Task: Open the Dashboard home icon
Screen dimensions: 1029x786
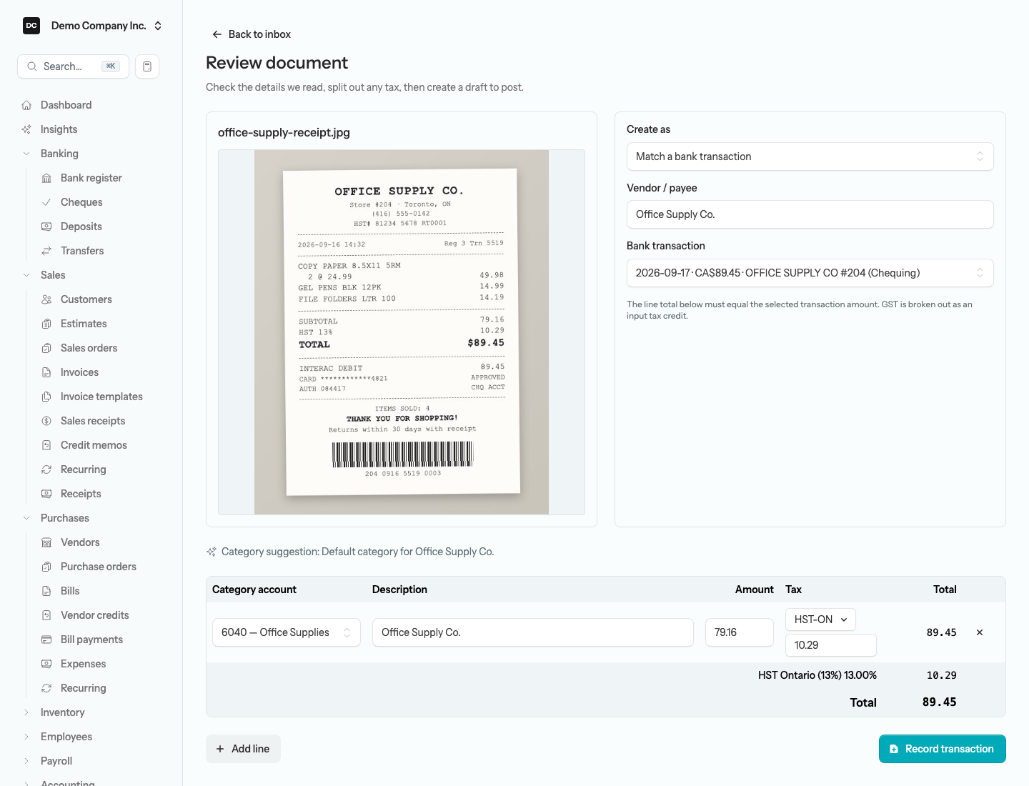Action: 26,105
